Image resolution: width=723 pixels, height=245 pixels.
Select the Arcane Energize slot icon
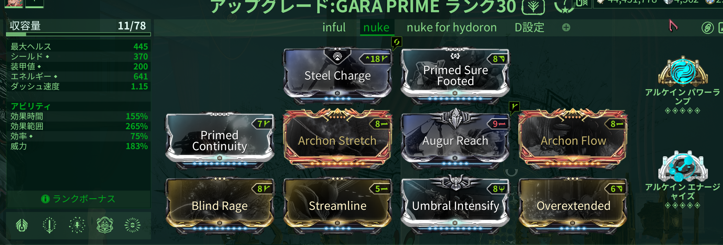pos(683,167)
